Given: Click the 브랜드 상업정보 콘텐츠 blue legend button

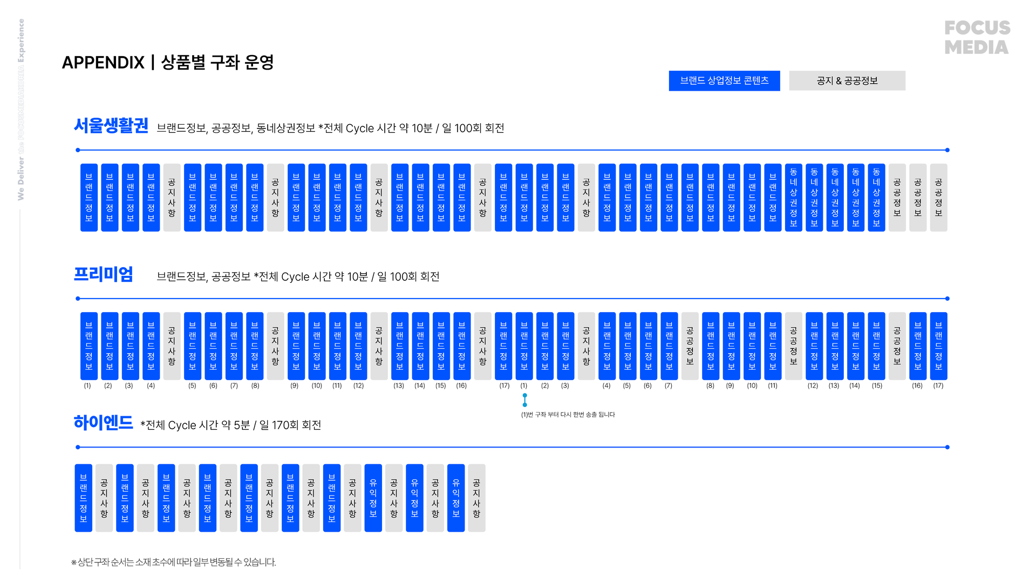Looking at the screenshot, I should (724, 81).
